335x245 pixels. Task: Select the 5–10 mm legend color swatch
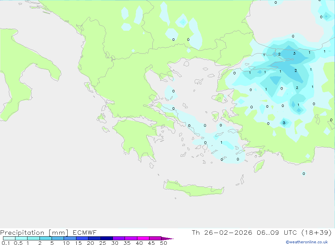pyautogui.click(x=58, y=238)
